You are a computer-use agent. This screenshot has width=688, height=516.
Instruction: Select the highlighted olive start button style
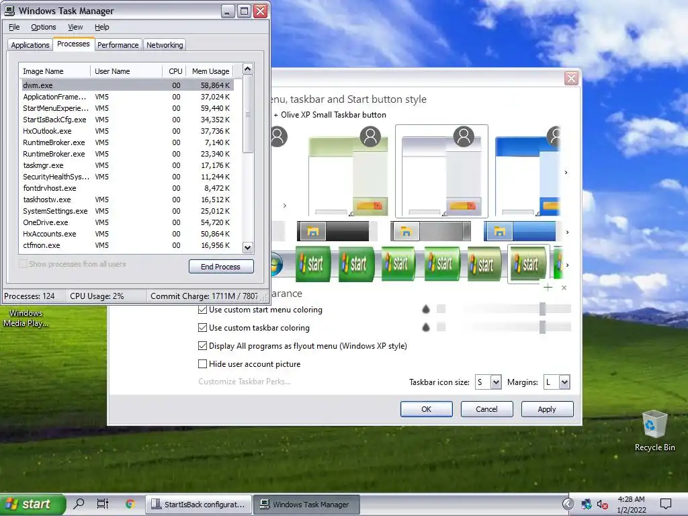pos(528,264)
